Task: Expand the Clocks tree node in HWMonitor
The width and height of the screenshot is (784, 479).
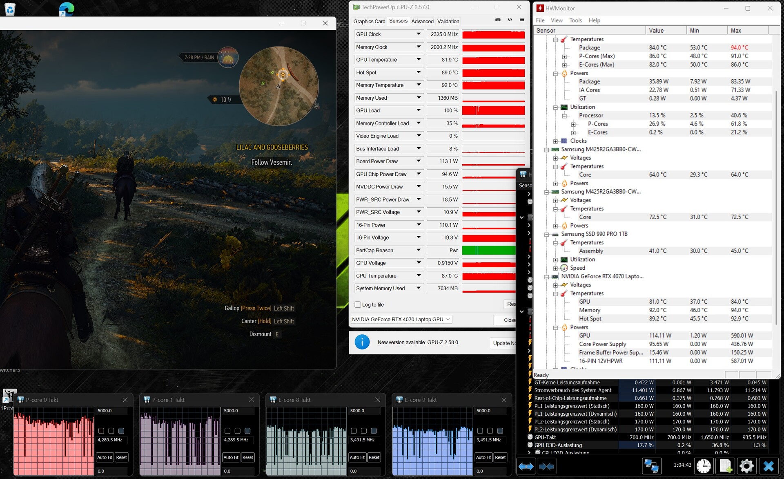Action: click(555, 141)
